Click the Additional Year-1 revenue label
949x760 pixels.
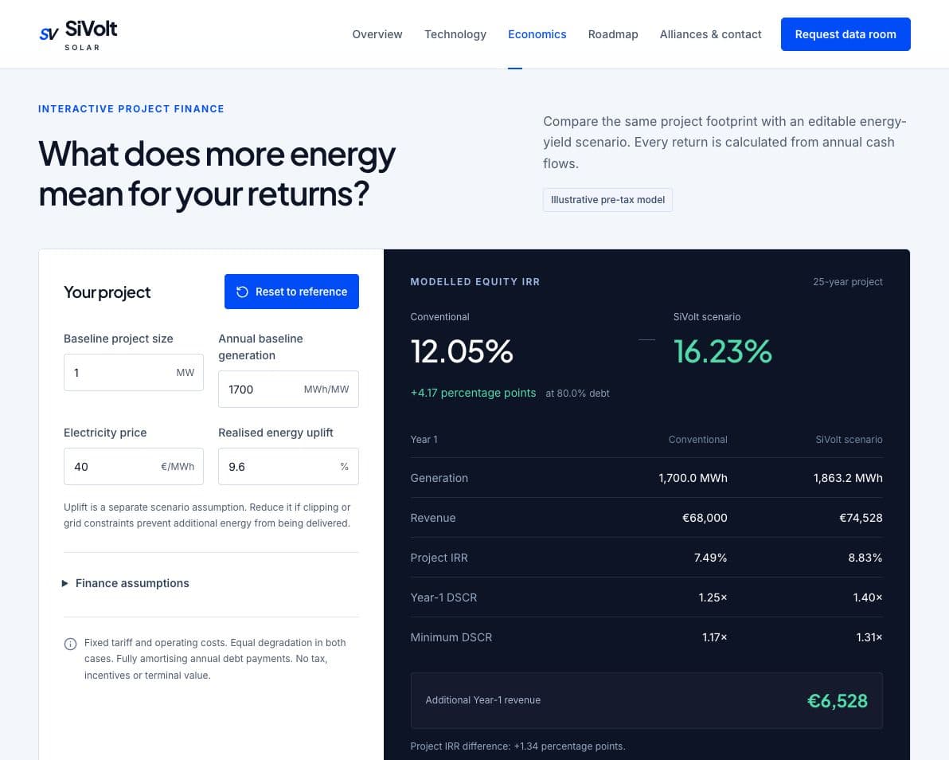click(x=483, y=700)
